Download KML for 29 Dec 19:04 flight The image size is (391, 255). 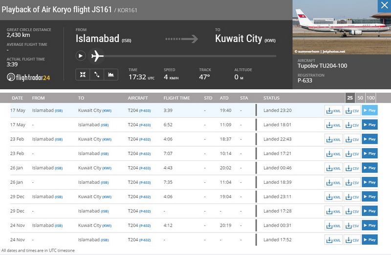click(x=333, y=197)
